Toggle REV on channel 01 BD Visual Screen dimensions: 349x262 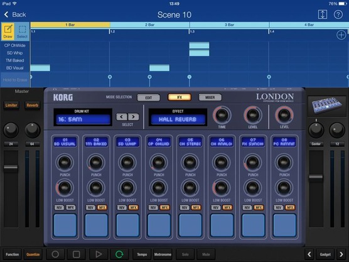(x=59, y=207)
